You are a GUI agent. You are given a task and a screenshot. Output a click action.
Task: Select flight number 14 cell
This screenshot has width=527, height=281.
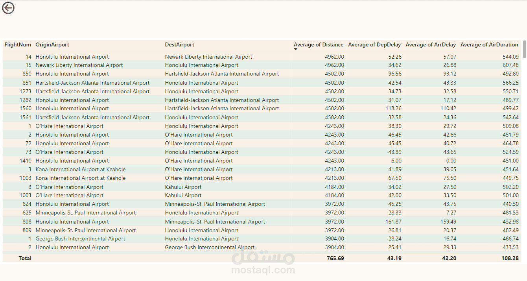[29, 57]
